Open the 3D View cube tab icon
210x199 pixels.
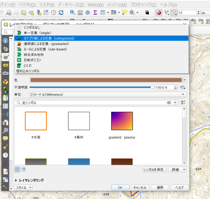[x=6, y=82]
